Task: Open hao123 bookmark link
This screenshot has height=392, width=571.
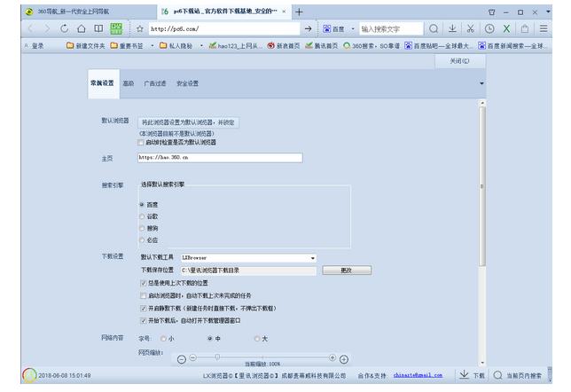Action: pos(235,46)
